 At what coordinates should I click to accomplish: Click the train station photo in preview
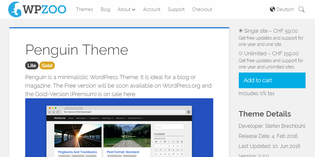coord(78,136)
